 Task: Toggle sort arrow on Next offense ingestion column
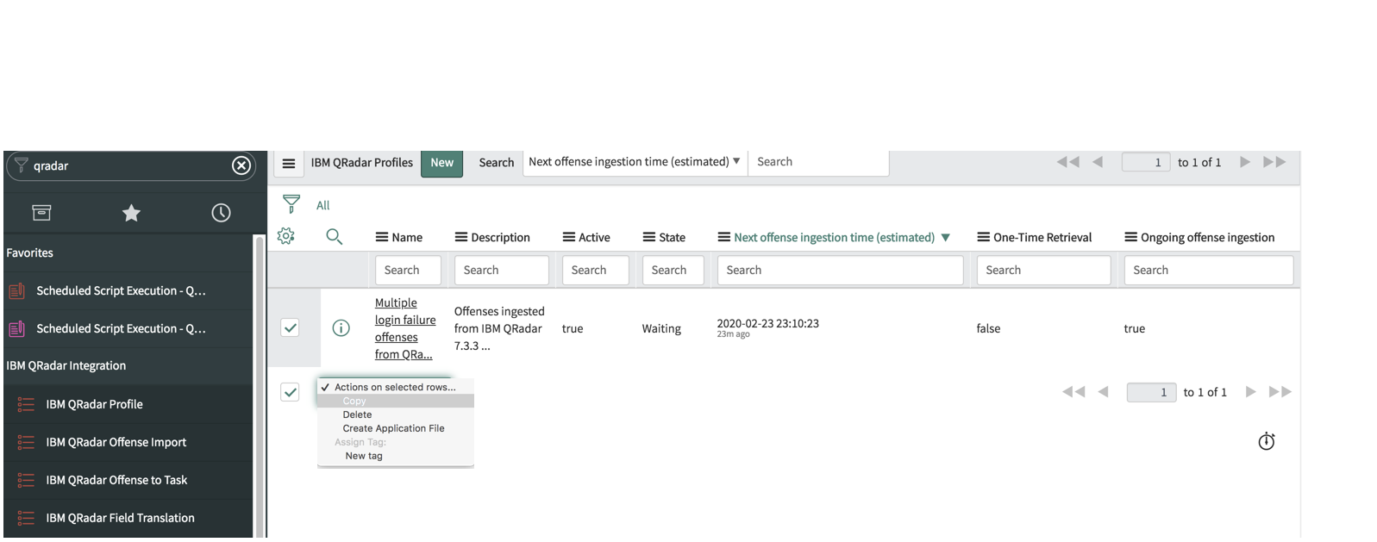tap(946, 237)
